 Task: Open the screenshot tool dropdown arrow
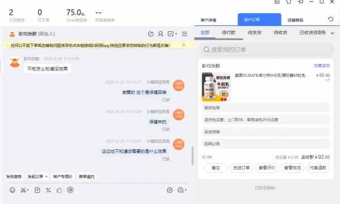point(28,190)
